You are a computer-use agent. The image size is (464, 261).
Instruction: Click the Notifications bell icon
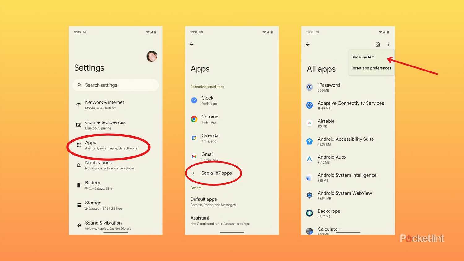(79, 165)
